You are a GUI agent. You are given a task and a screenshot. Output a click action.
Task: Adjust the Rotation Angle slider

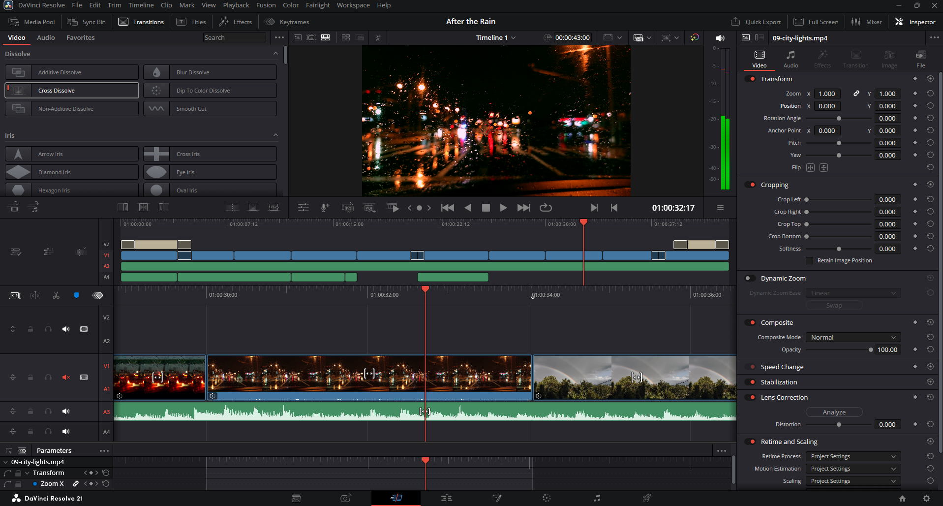coord(839,119)
